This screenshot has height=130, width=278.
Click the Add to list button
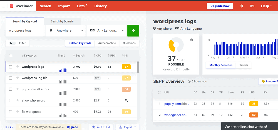point(101,127)
